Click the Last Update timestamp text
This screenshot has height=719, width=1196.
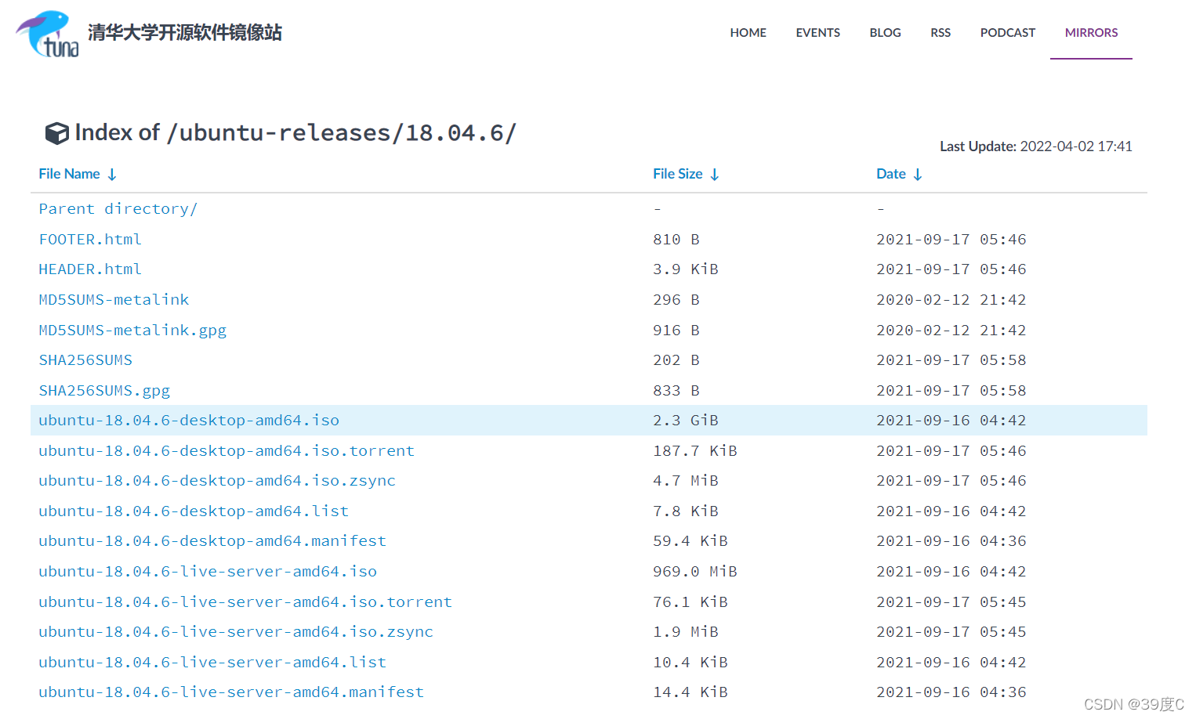1036,146
